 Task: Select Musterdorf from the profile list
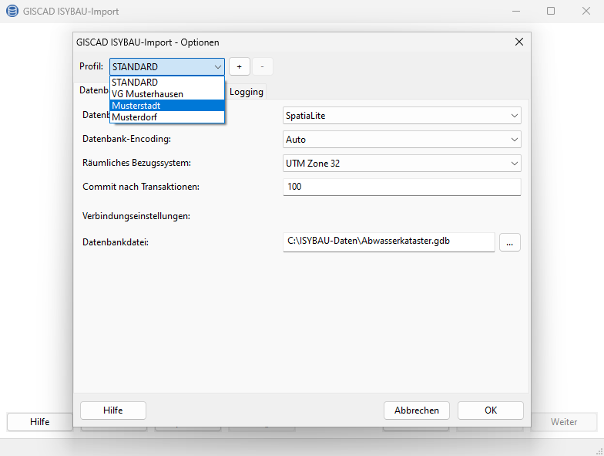click(166, 117)
